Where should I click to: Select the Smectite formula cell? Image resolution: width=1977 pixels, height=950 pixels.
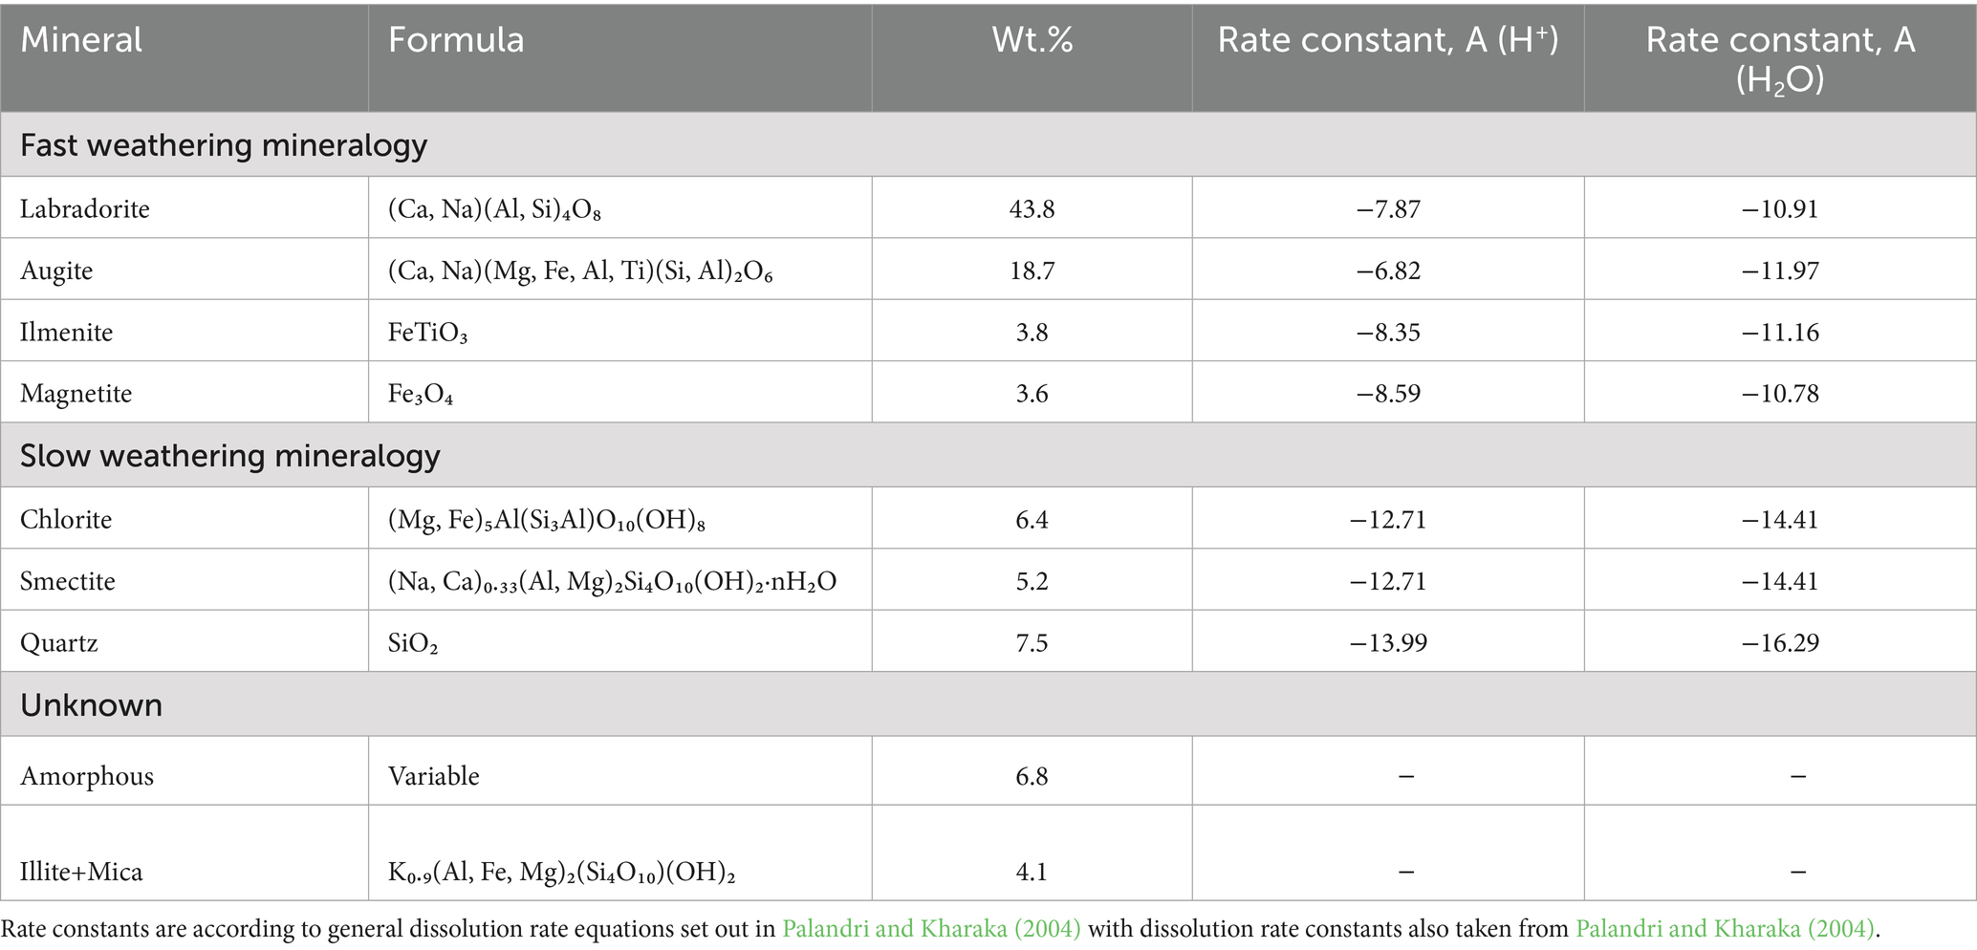612,581
